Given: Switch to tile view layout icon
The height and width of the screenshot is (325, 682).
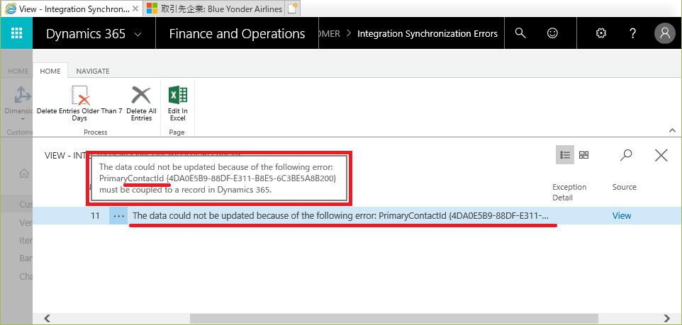Looking at the screenshot, I should coord(583,154).
